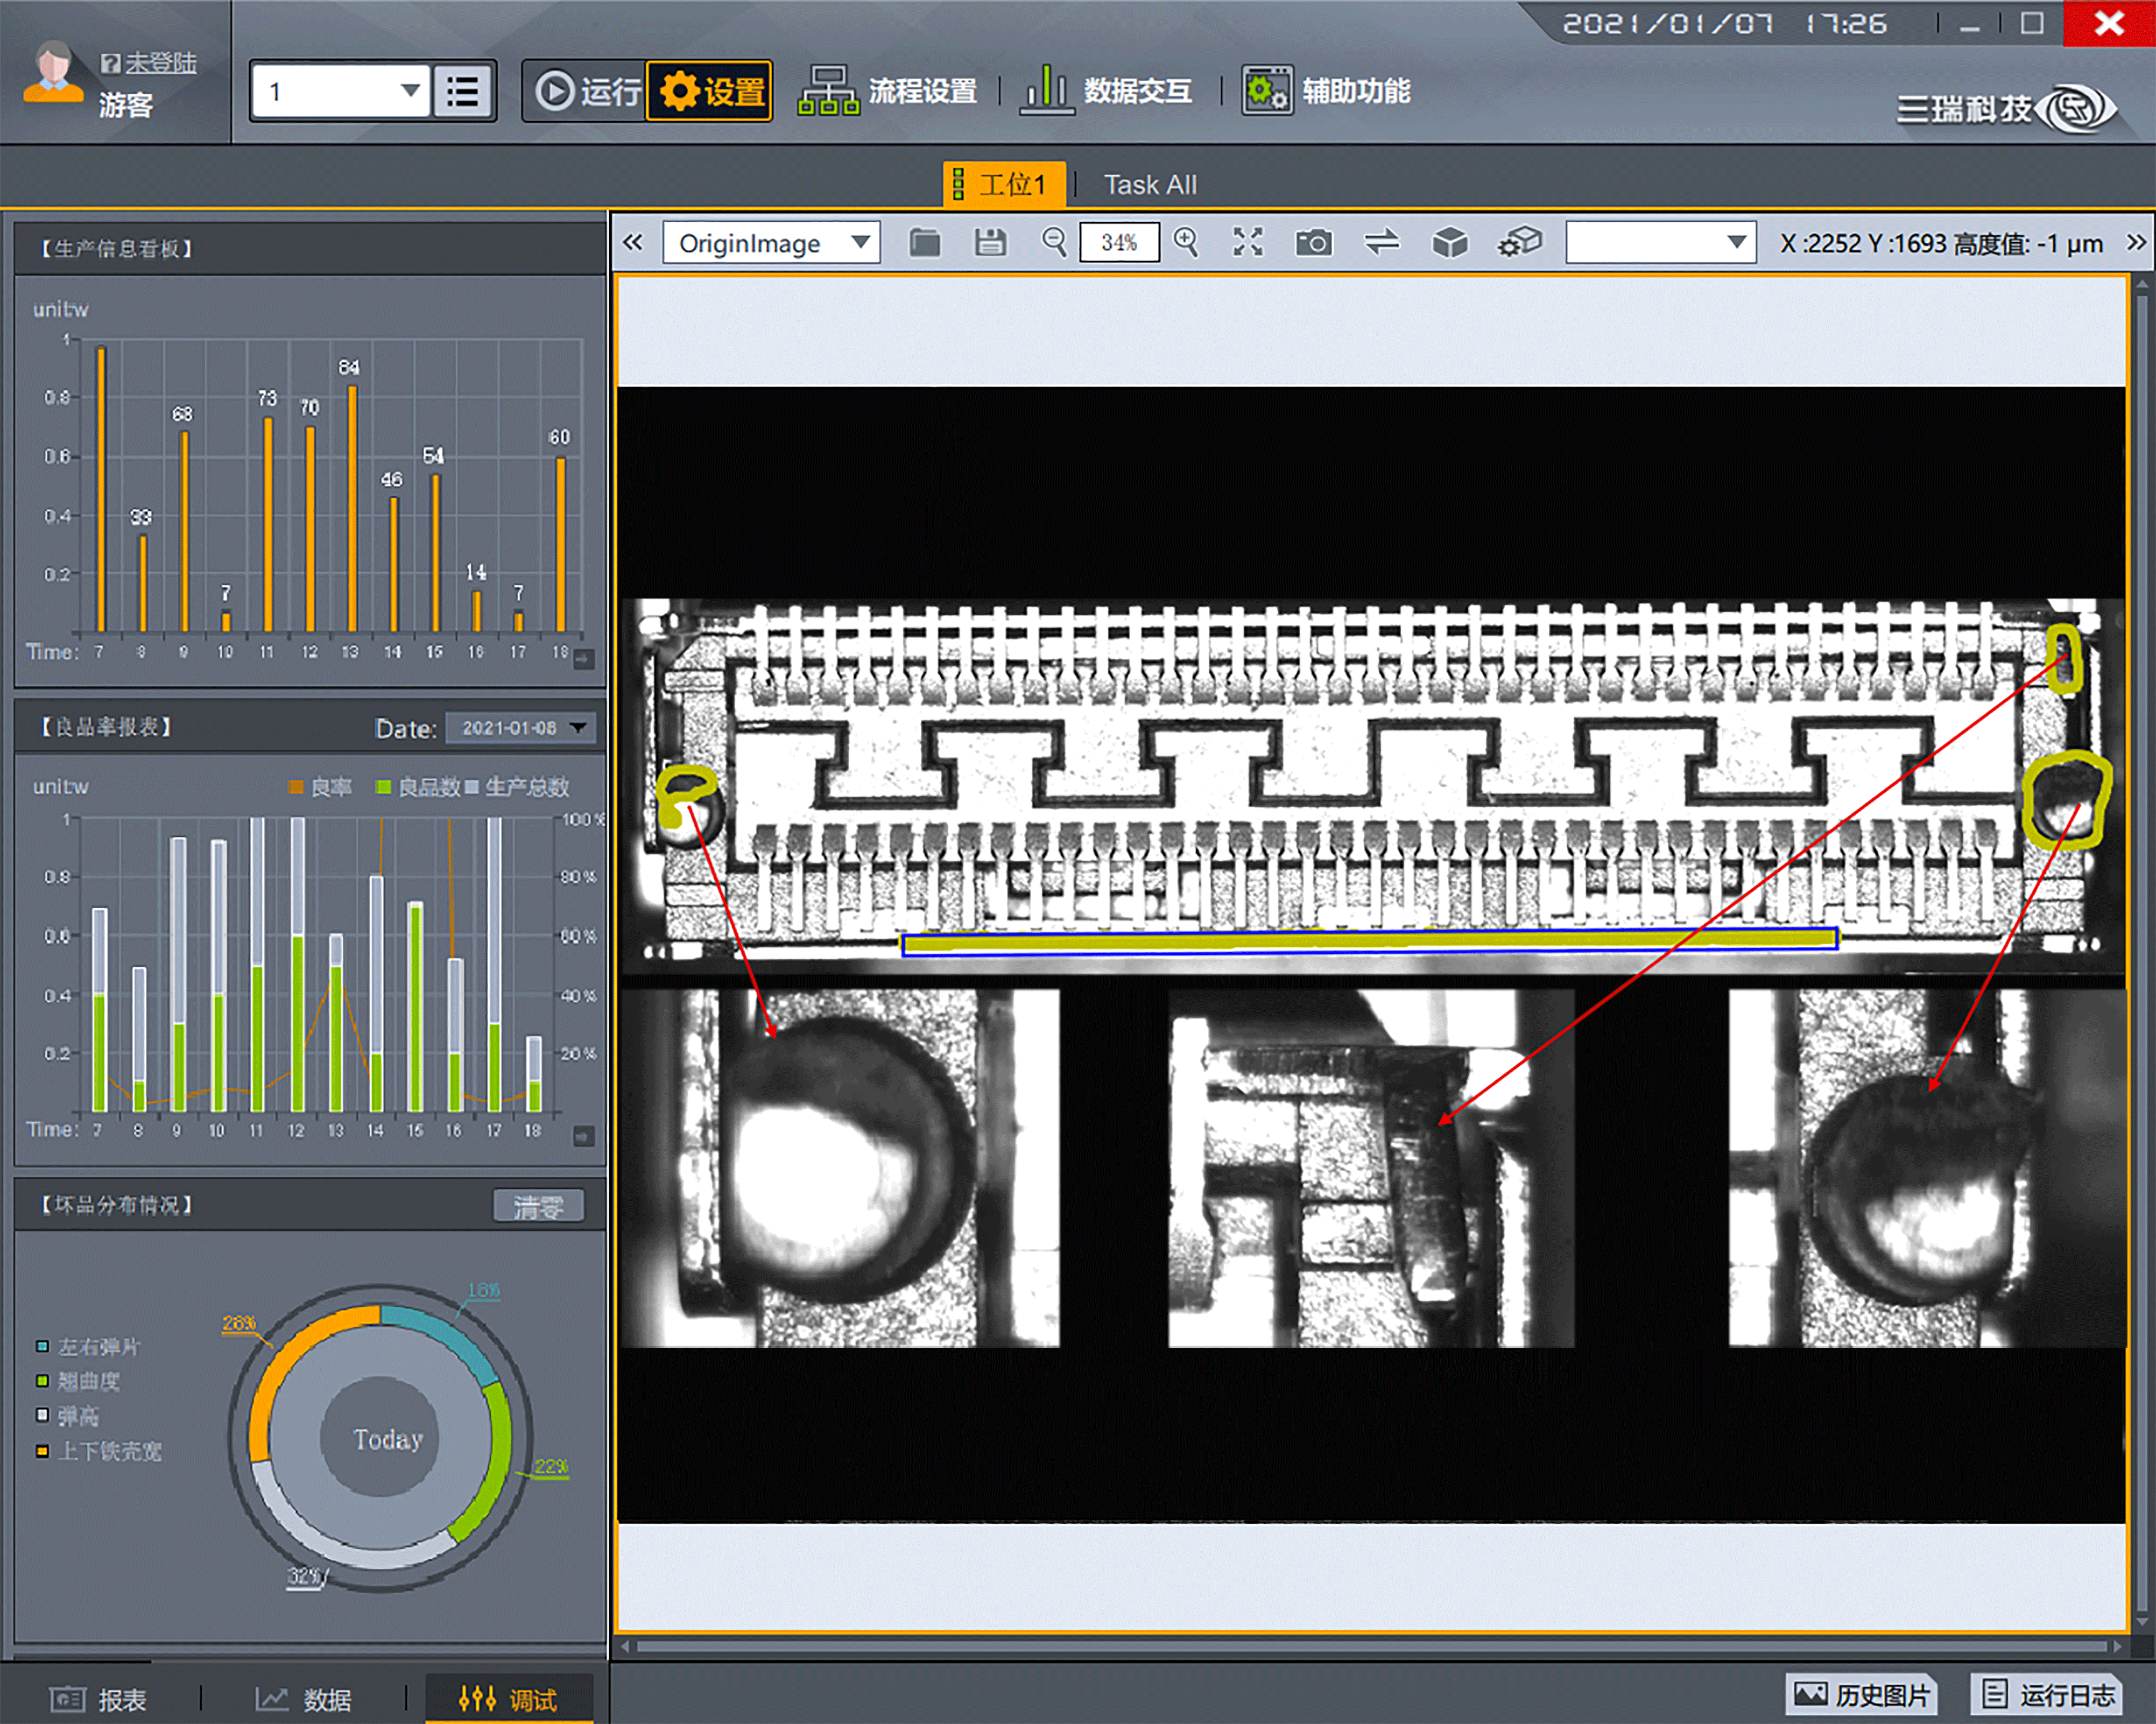Click the list view icon beside number dropdown
This screenshot has height=1724, width=2156.
(x=462, y=92)
